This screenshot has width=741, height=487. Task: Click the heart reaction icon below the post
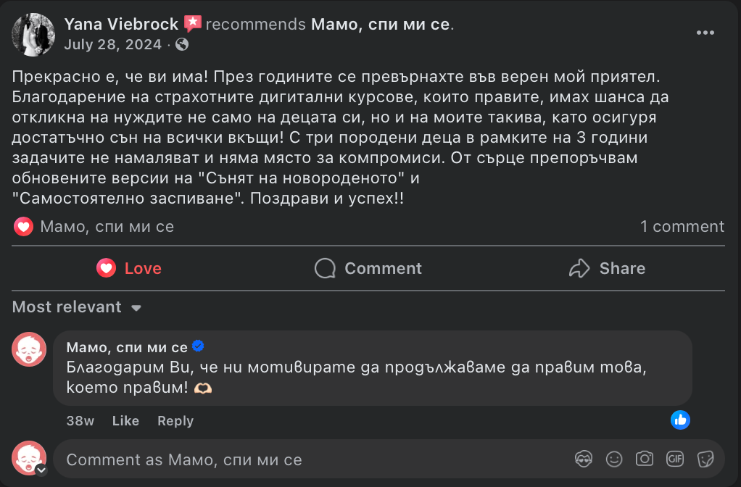tap(24, 227)
